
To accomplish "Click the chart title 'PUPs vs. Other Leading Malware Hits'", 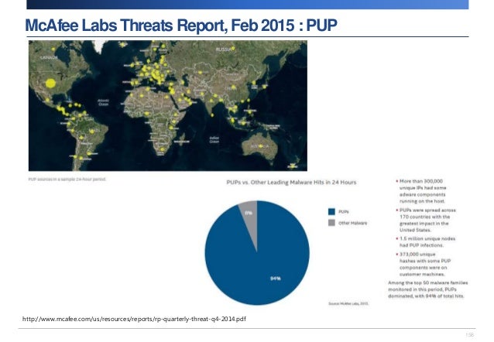I will click(291, 183).
